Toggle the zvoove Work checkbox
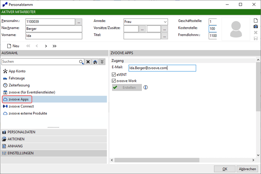Image resolution: width=261 pixels, height=174 pixels. click(114, 81)
